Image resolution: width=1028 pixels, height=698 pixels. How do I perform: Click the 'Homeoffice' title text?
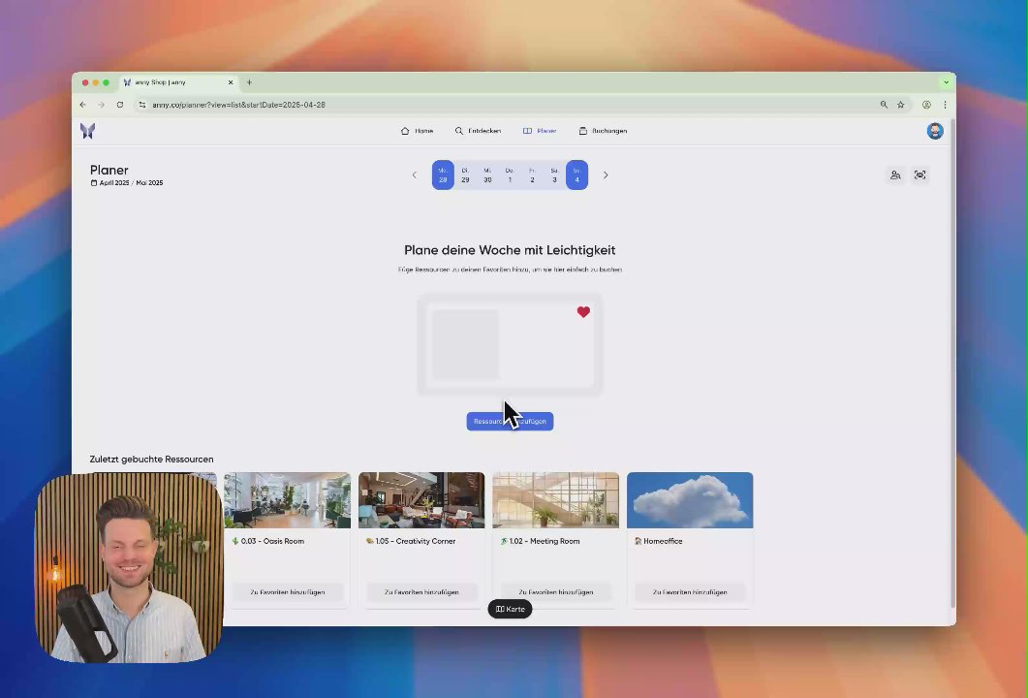(x=663, y=541)
